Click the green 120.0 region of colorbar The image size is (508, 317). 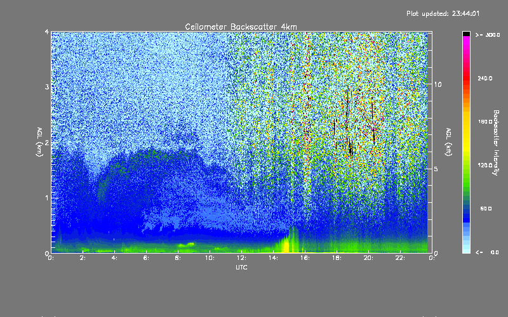466,165
